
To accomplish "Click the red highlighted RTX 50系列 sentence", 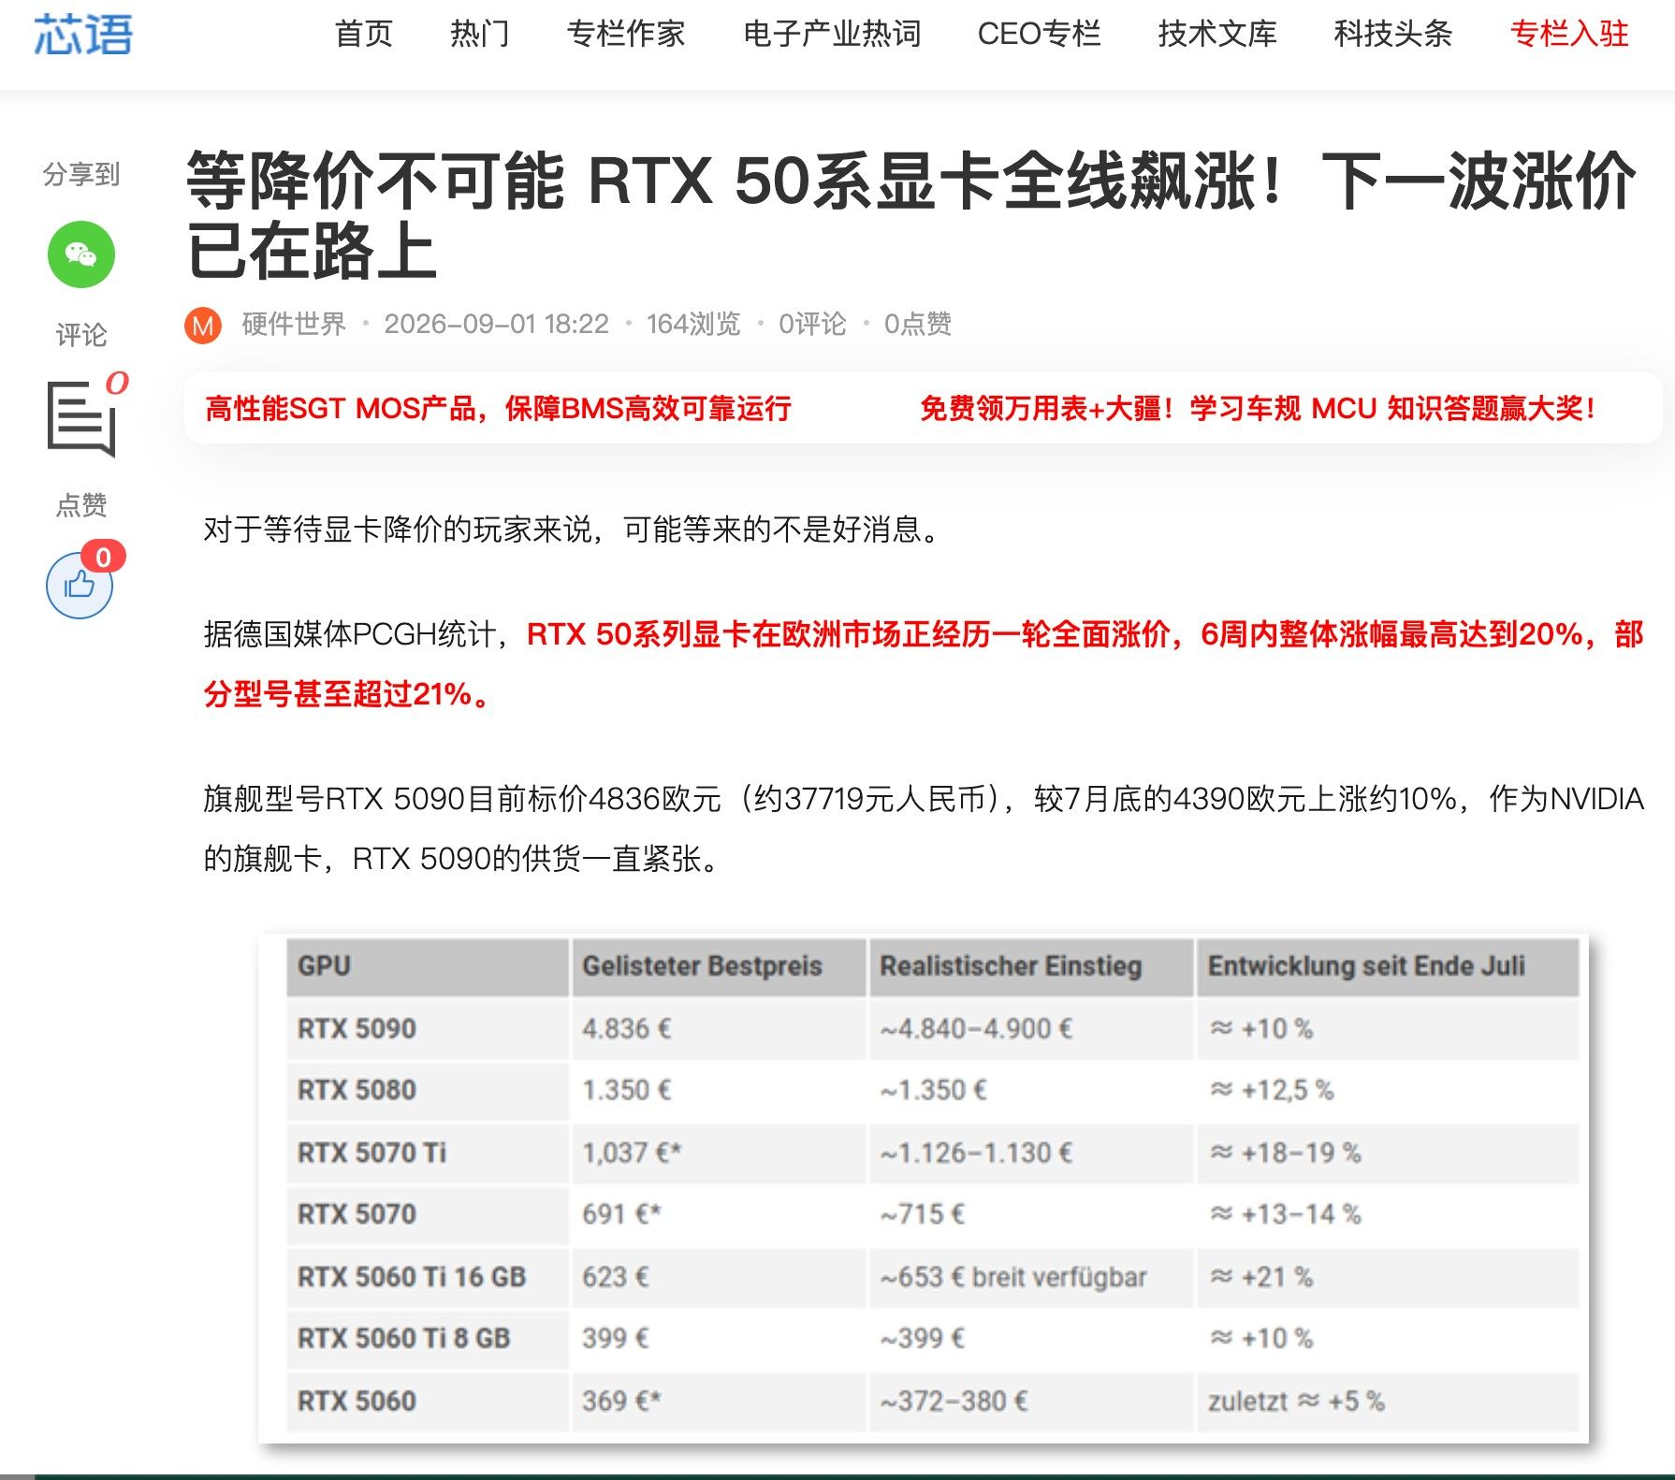I will [924, 664].
